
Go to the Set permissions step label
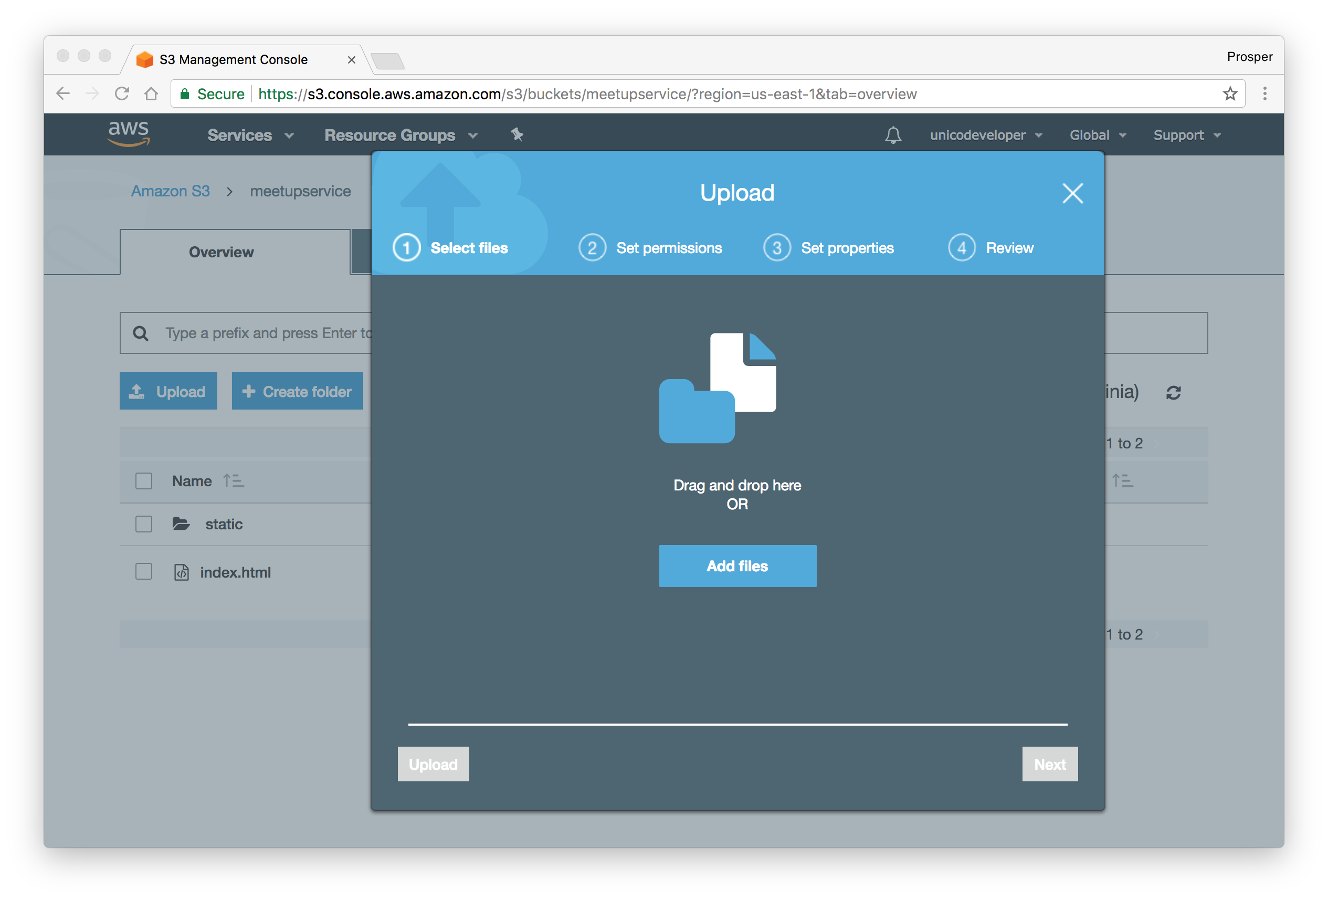[x=669, y=248]
